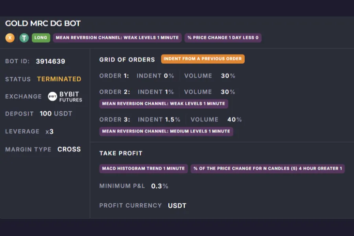Expand the Take Profit section
Image resolution: width=354 pixels, height=236 pixels.
pos(121,153)
